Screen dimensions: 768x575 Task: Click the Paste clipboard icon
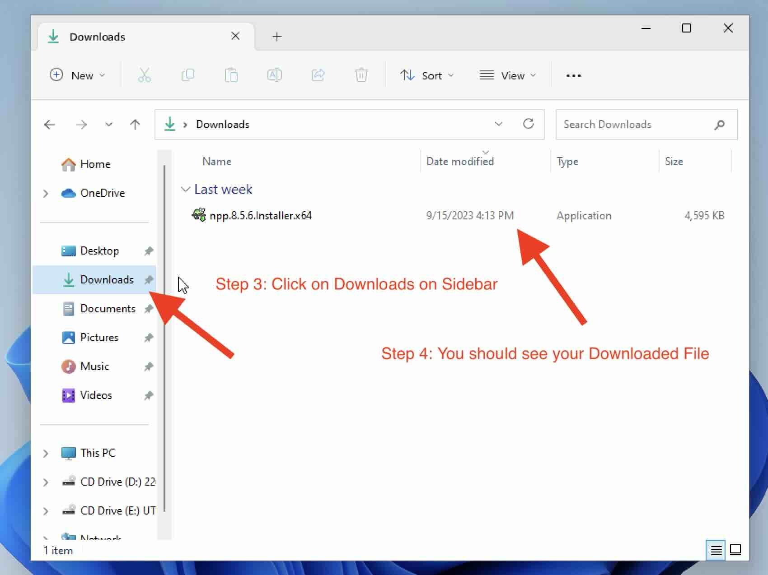(x=231, y=75)
